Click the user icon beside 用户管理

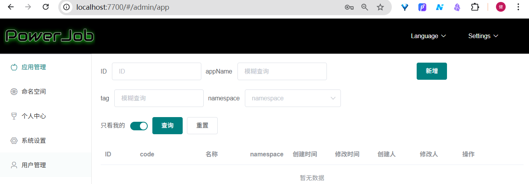coord(14,165)
